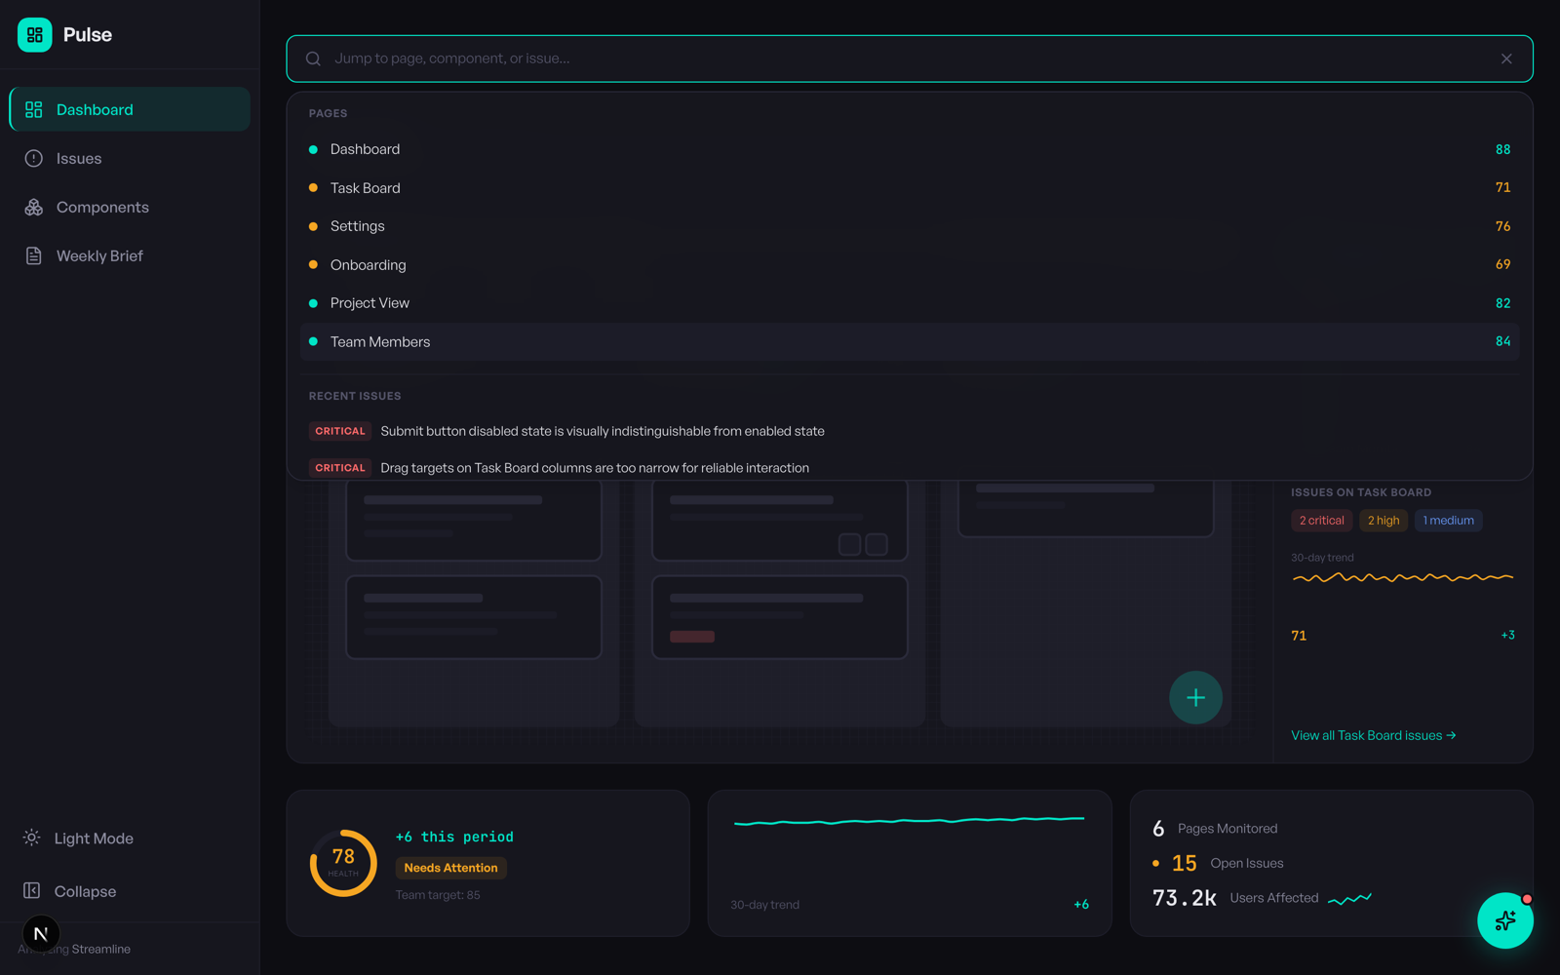Collapse the sidebar
This screenshot has height=975, width=1560.
pos(83,890)
